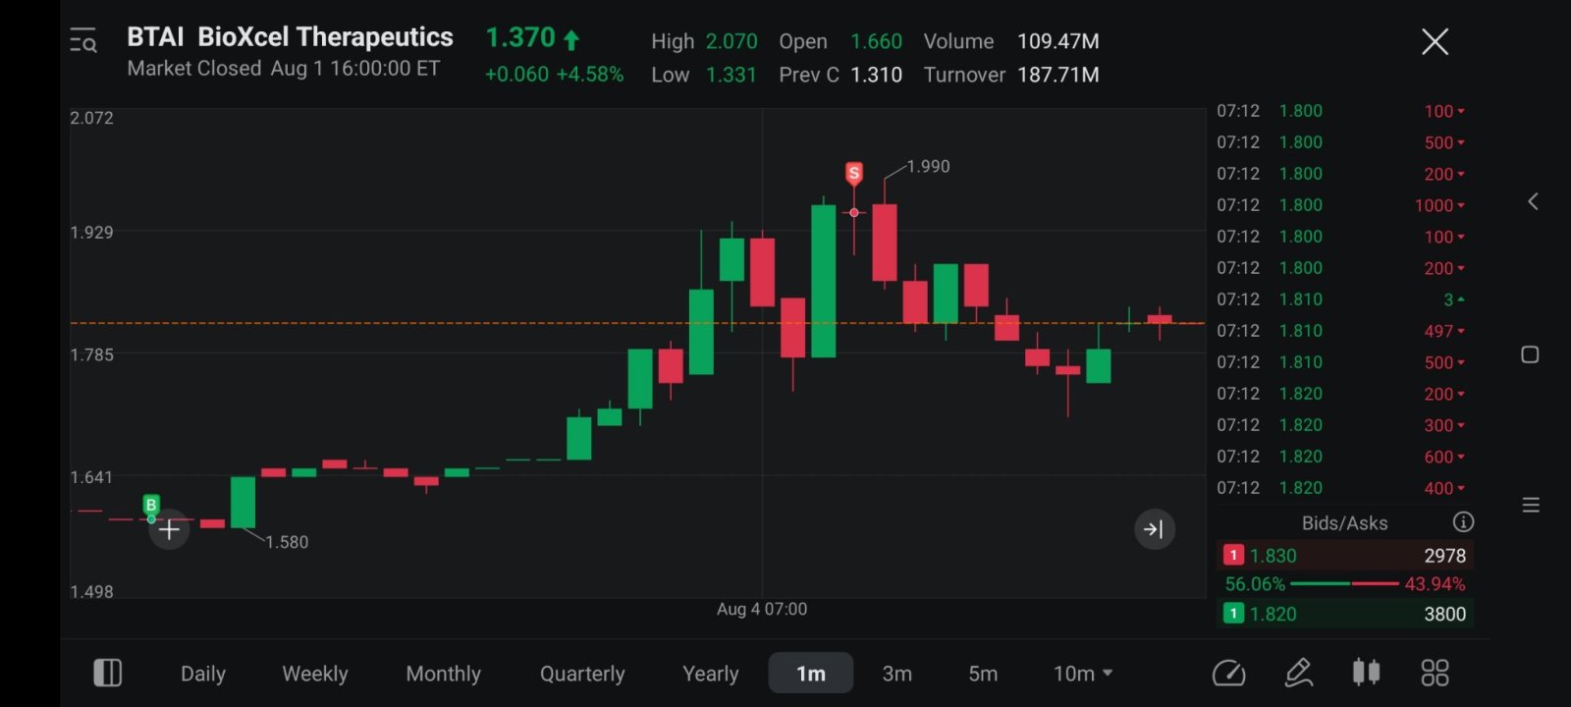Jump to latest candle arrow button

[x=1155, y=529]
